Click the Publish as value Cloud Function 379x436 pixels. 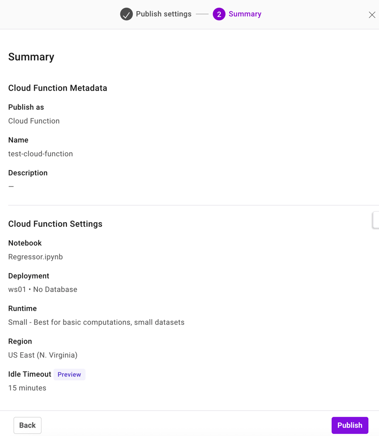(34, 121)
